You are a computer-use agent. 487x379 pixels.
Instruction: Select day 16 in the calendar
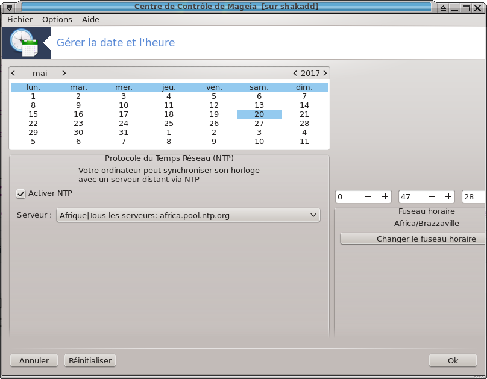tap(78, 114)
